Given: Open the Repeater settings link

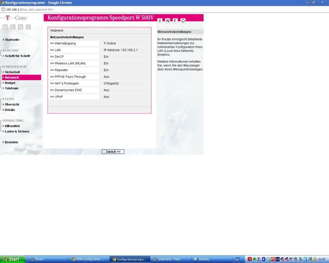Looking at the screenshot, I should (x=59, y=70).
